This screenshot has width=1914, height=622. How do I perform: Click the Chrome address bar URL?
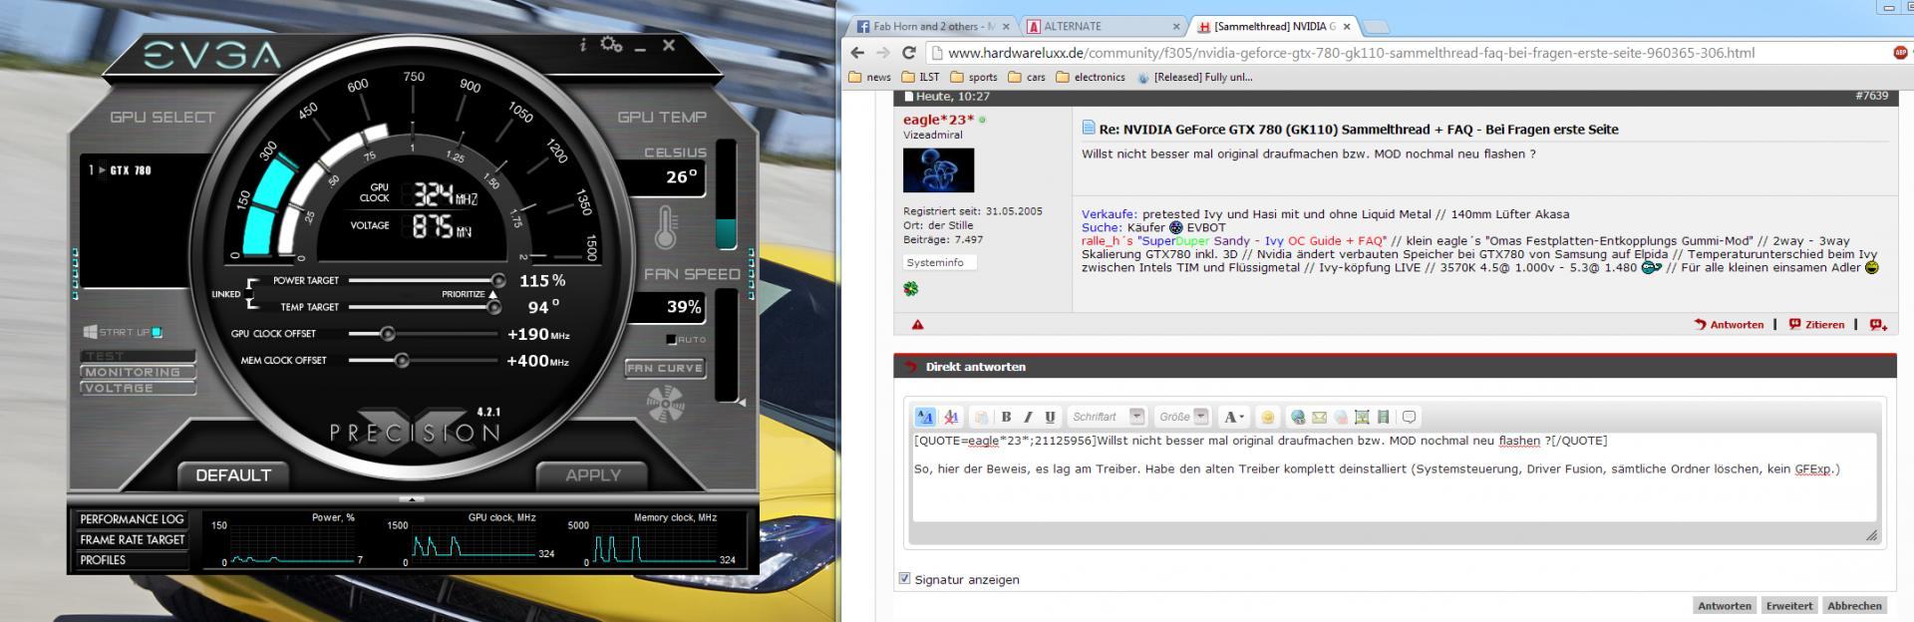[1351, 53]
